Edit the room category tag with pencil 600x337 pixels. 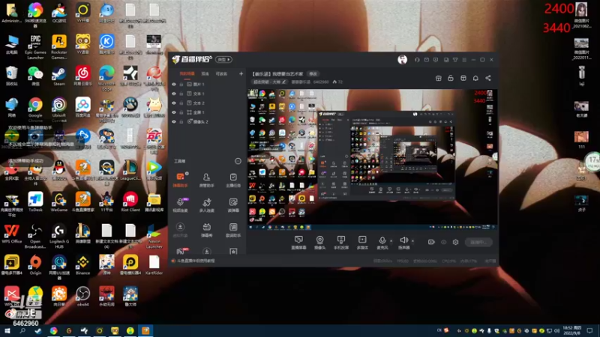click(284, 82)
